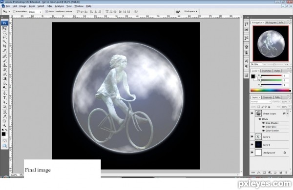The height and width of the screenshot is (190, 293).
Task: Switch to the Styles tab
Action: point(277,71)
